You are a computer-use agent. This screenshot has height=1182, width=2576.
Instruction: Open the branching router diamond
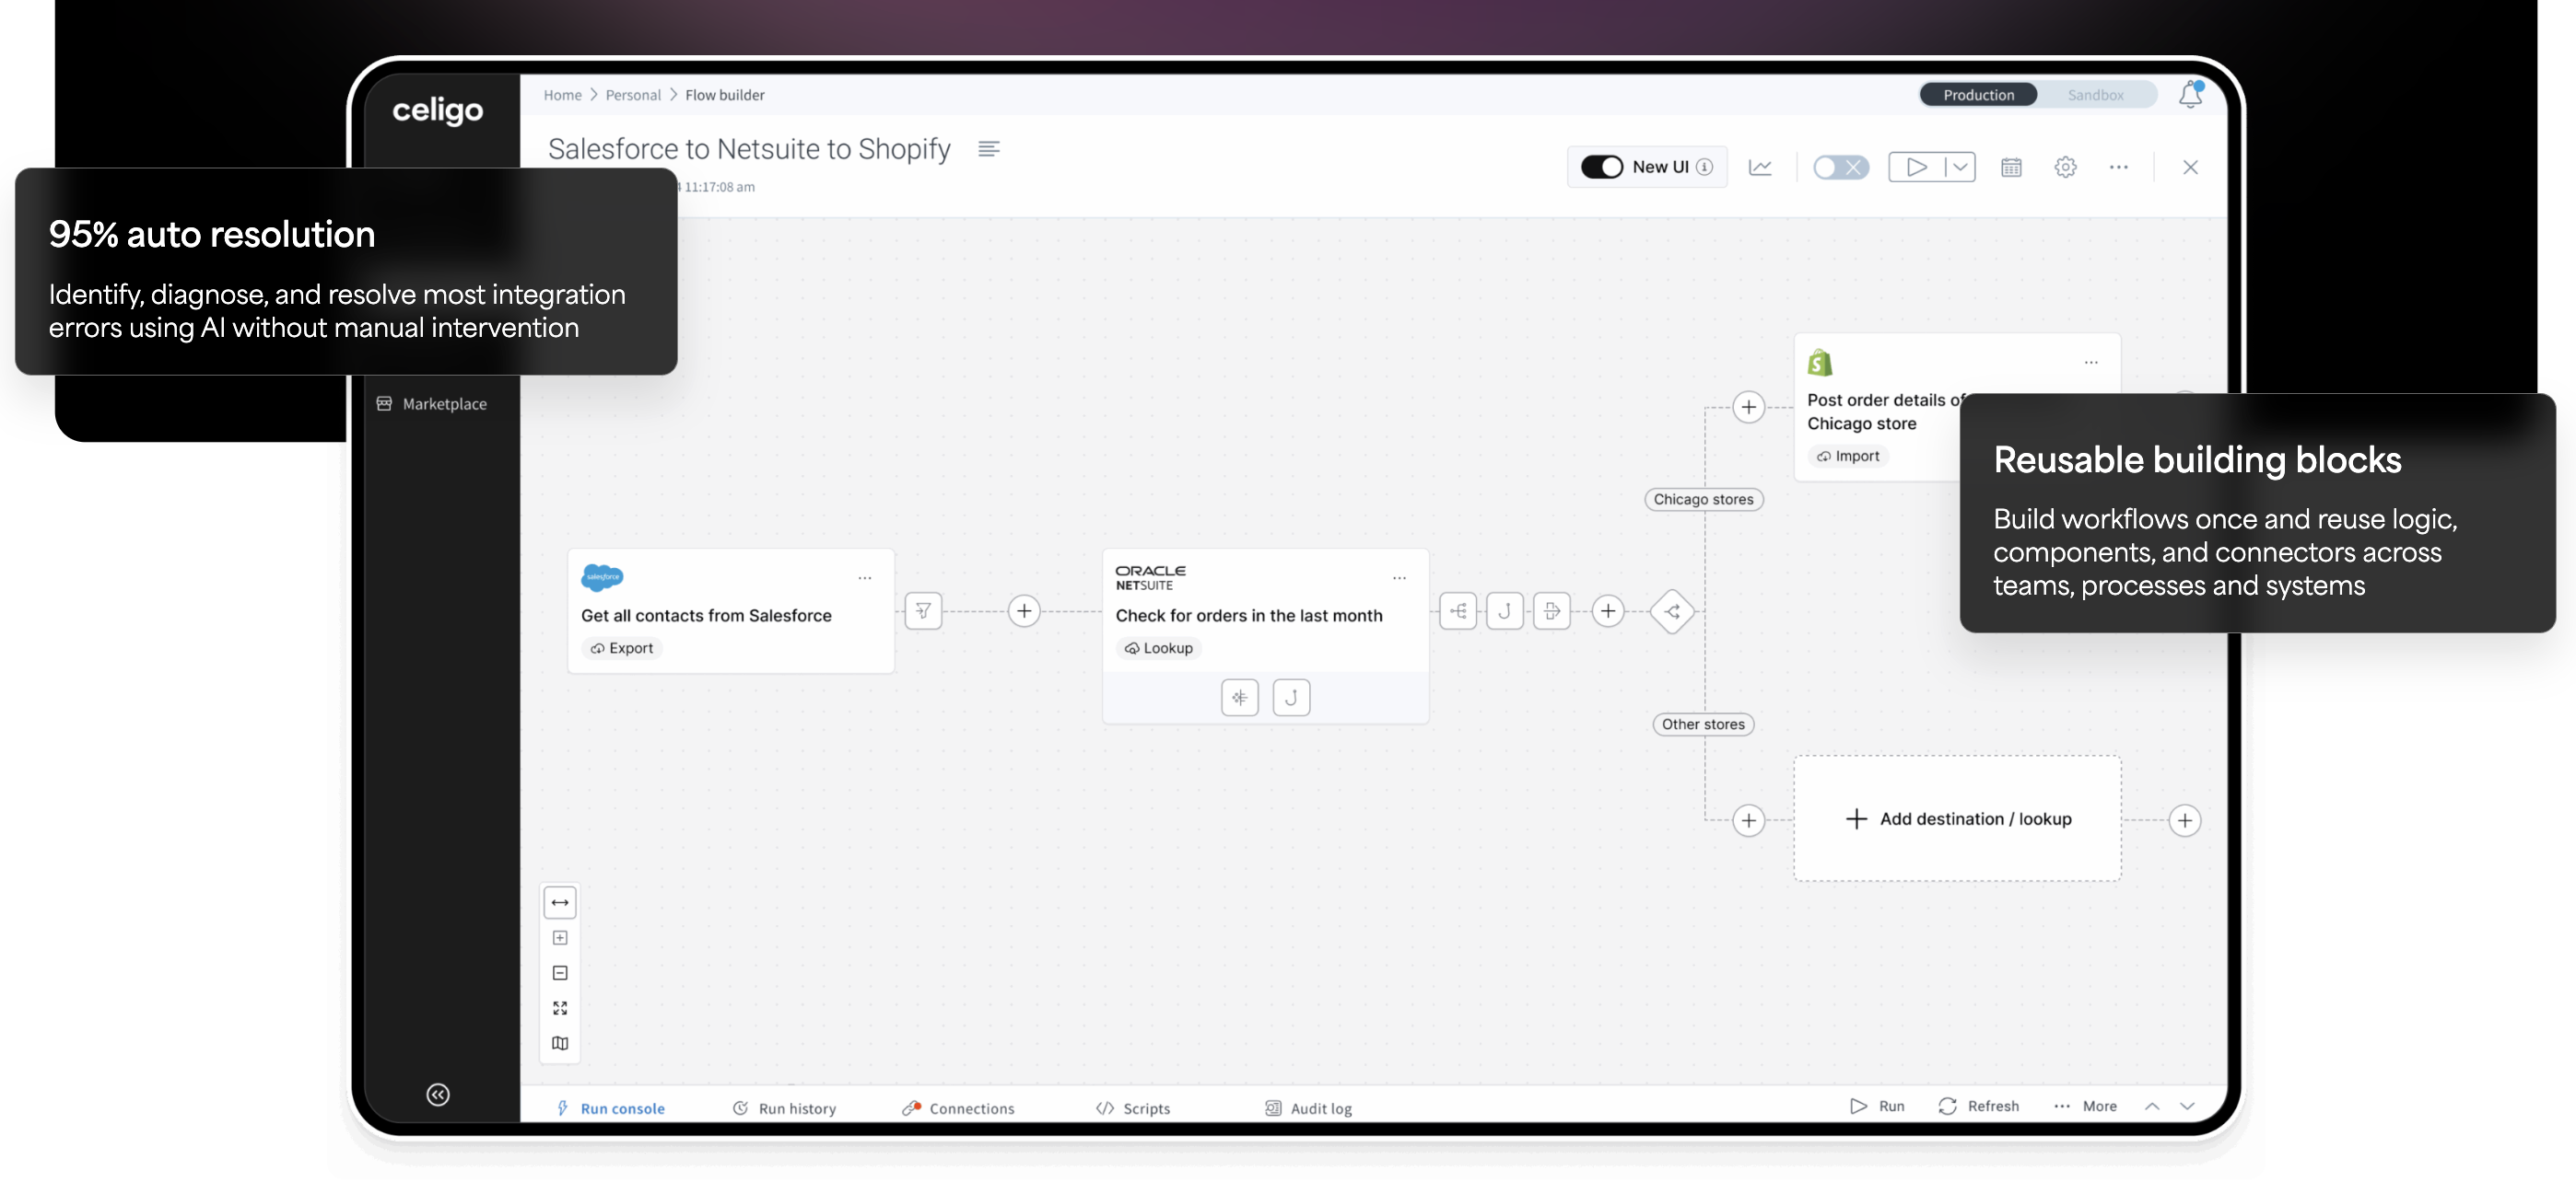pos(1672,611)
